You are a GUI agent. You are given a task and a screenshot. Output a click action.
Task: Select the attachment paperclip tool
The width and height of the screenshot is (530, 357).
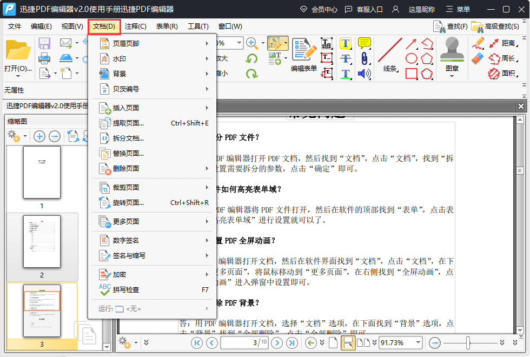(365, 58)
